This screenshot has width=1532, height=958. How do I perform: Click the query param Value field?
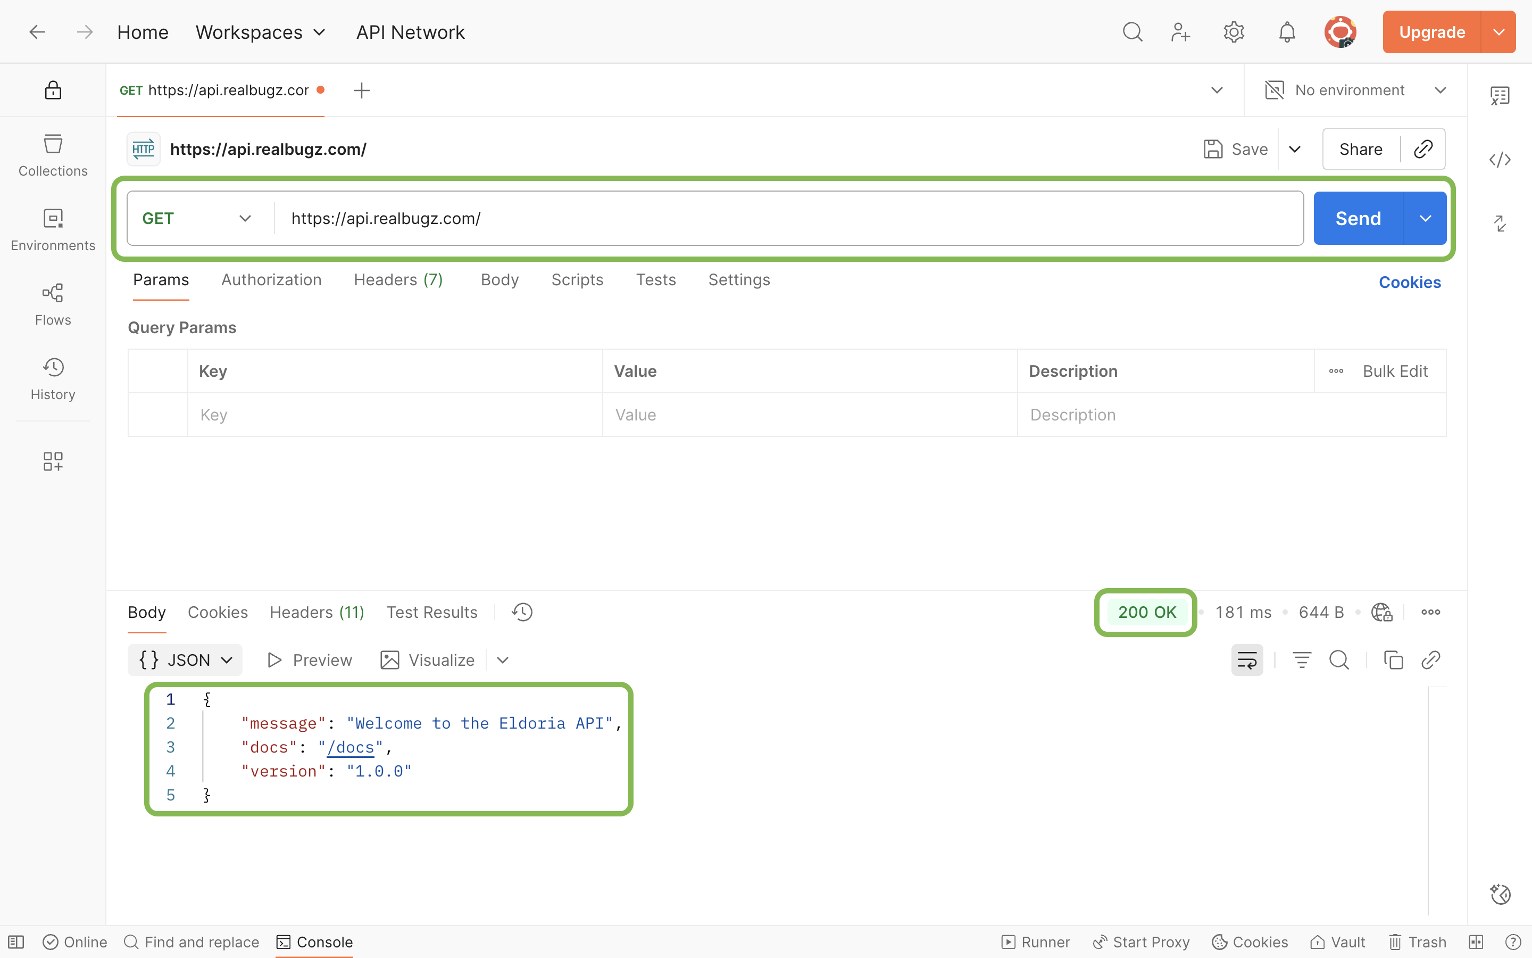[x=810, y=415]
